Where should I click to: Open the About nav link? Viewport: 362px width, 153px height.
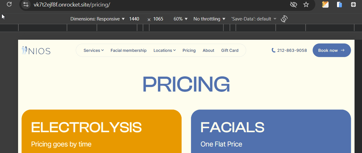(x=208, y=50)
